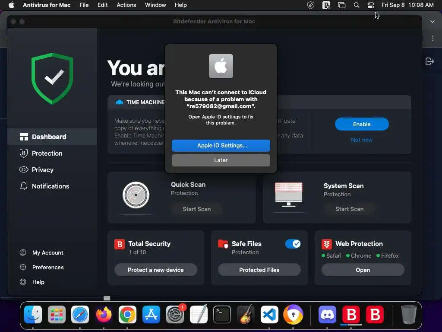Screen dimensions: 442x332
Task: Open the Window menu
Action: point(155,5)
